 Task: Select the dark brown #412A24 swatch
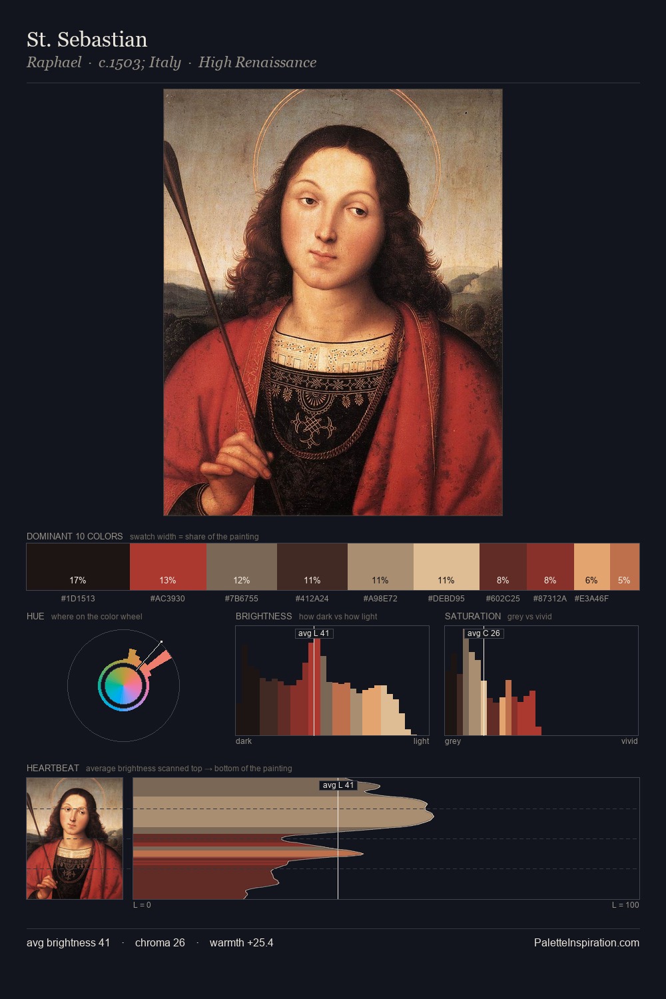tap(312, 567)
